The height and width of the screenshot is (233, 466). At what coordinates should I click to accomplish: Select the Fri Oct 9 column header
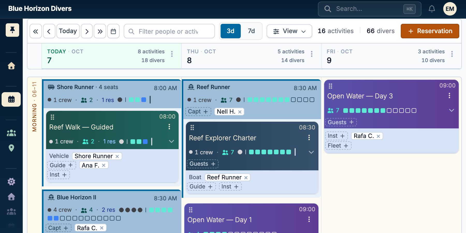[x=391, y=56]
